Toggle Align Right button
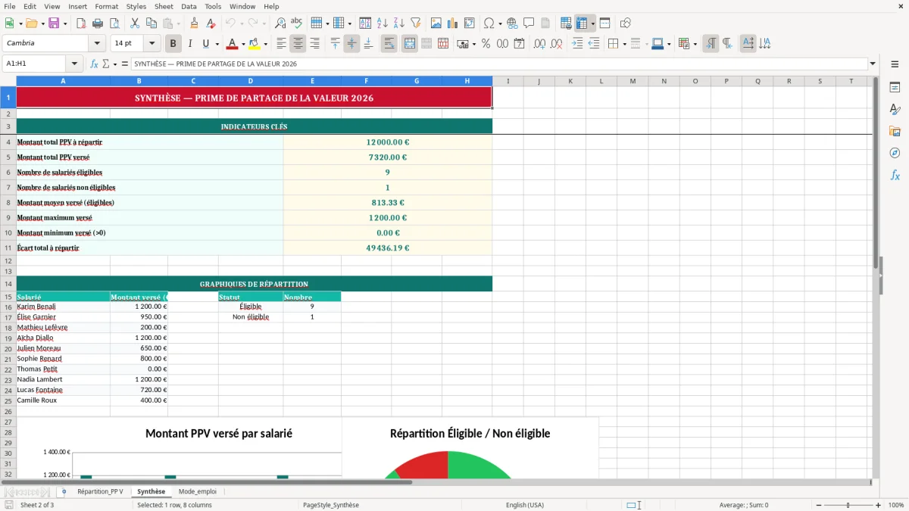The width and height of the screenshot is (909, 511). click(x=314, y=44)
